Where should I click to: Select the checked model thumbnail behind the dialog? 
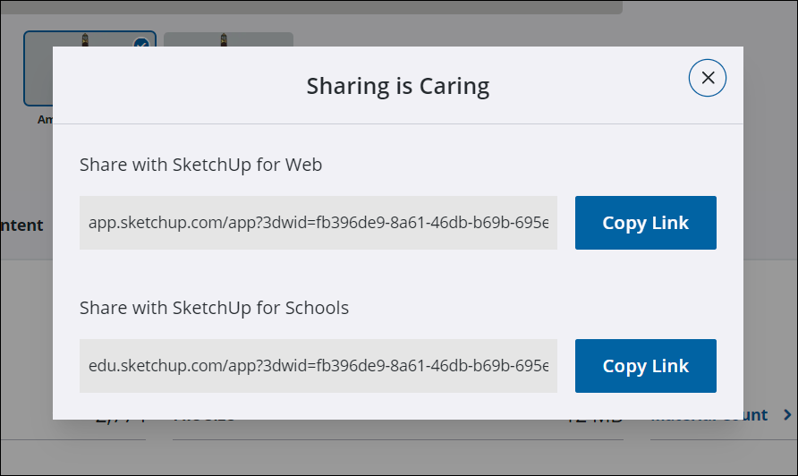coord(38,68)
